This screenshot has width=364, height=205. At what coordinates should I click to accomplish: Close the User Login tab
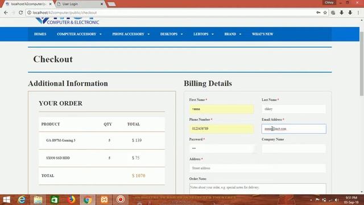tap(102, 4)
